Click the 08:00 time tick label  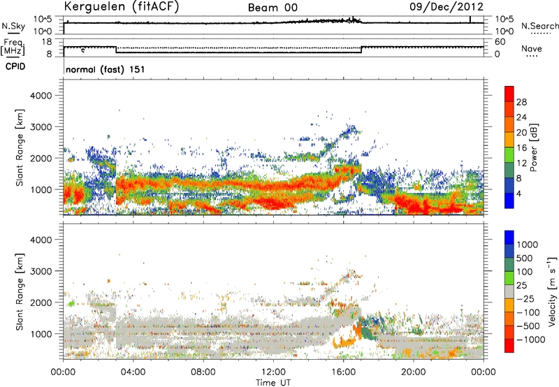click(x=203, y=372)
